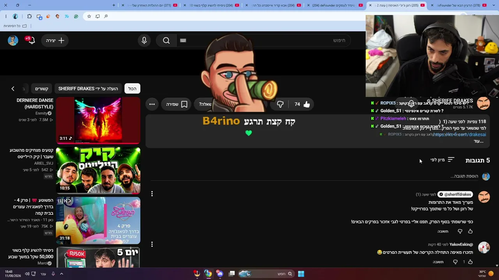499x280 pixels.
Task: Click the taskbar volume icon
Action: 27,274
